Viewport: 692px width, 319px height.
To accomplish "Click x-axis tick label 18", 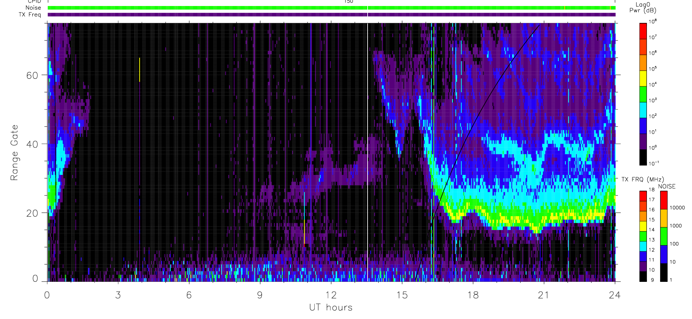I will pyautogui.click(x=473, y=295).
